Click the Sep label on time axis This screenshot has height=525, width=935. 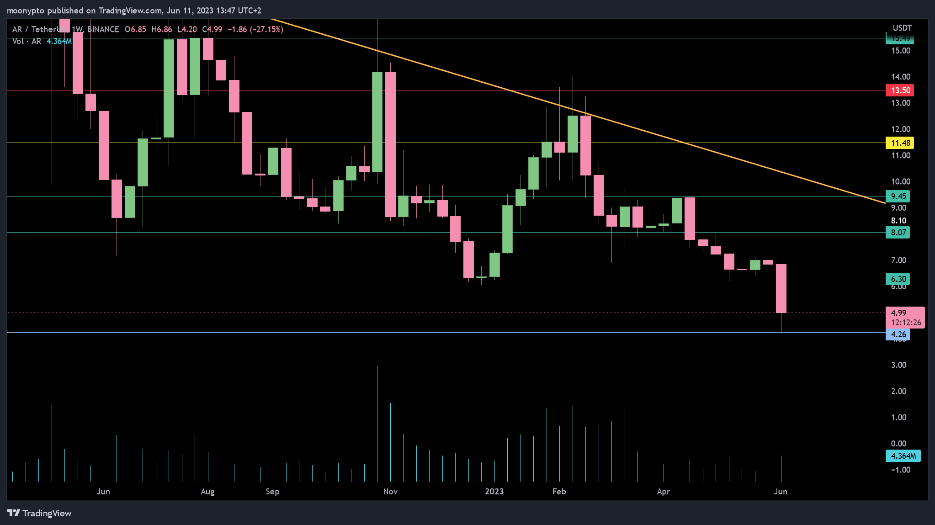tap(272, 491)
